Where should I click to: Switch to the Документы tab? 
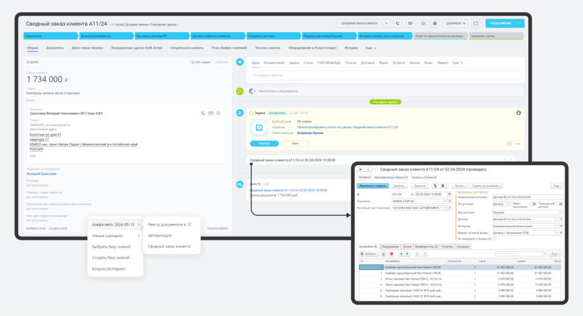click(x=55, y=47)
